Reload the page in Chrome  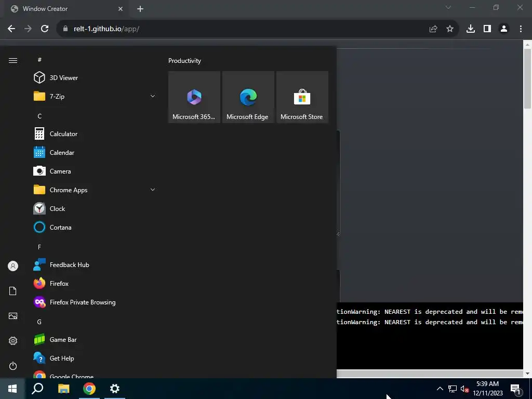point(45,29)
